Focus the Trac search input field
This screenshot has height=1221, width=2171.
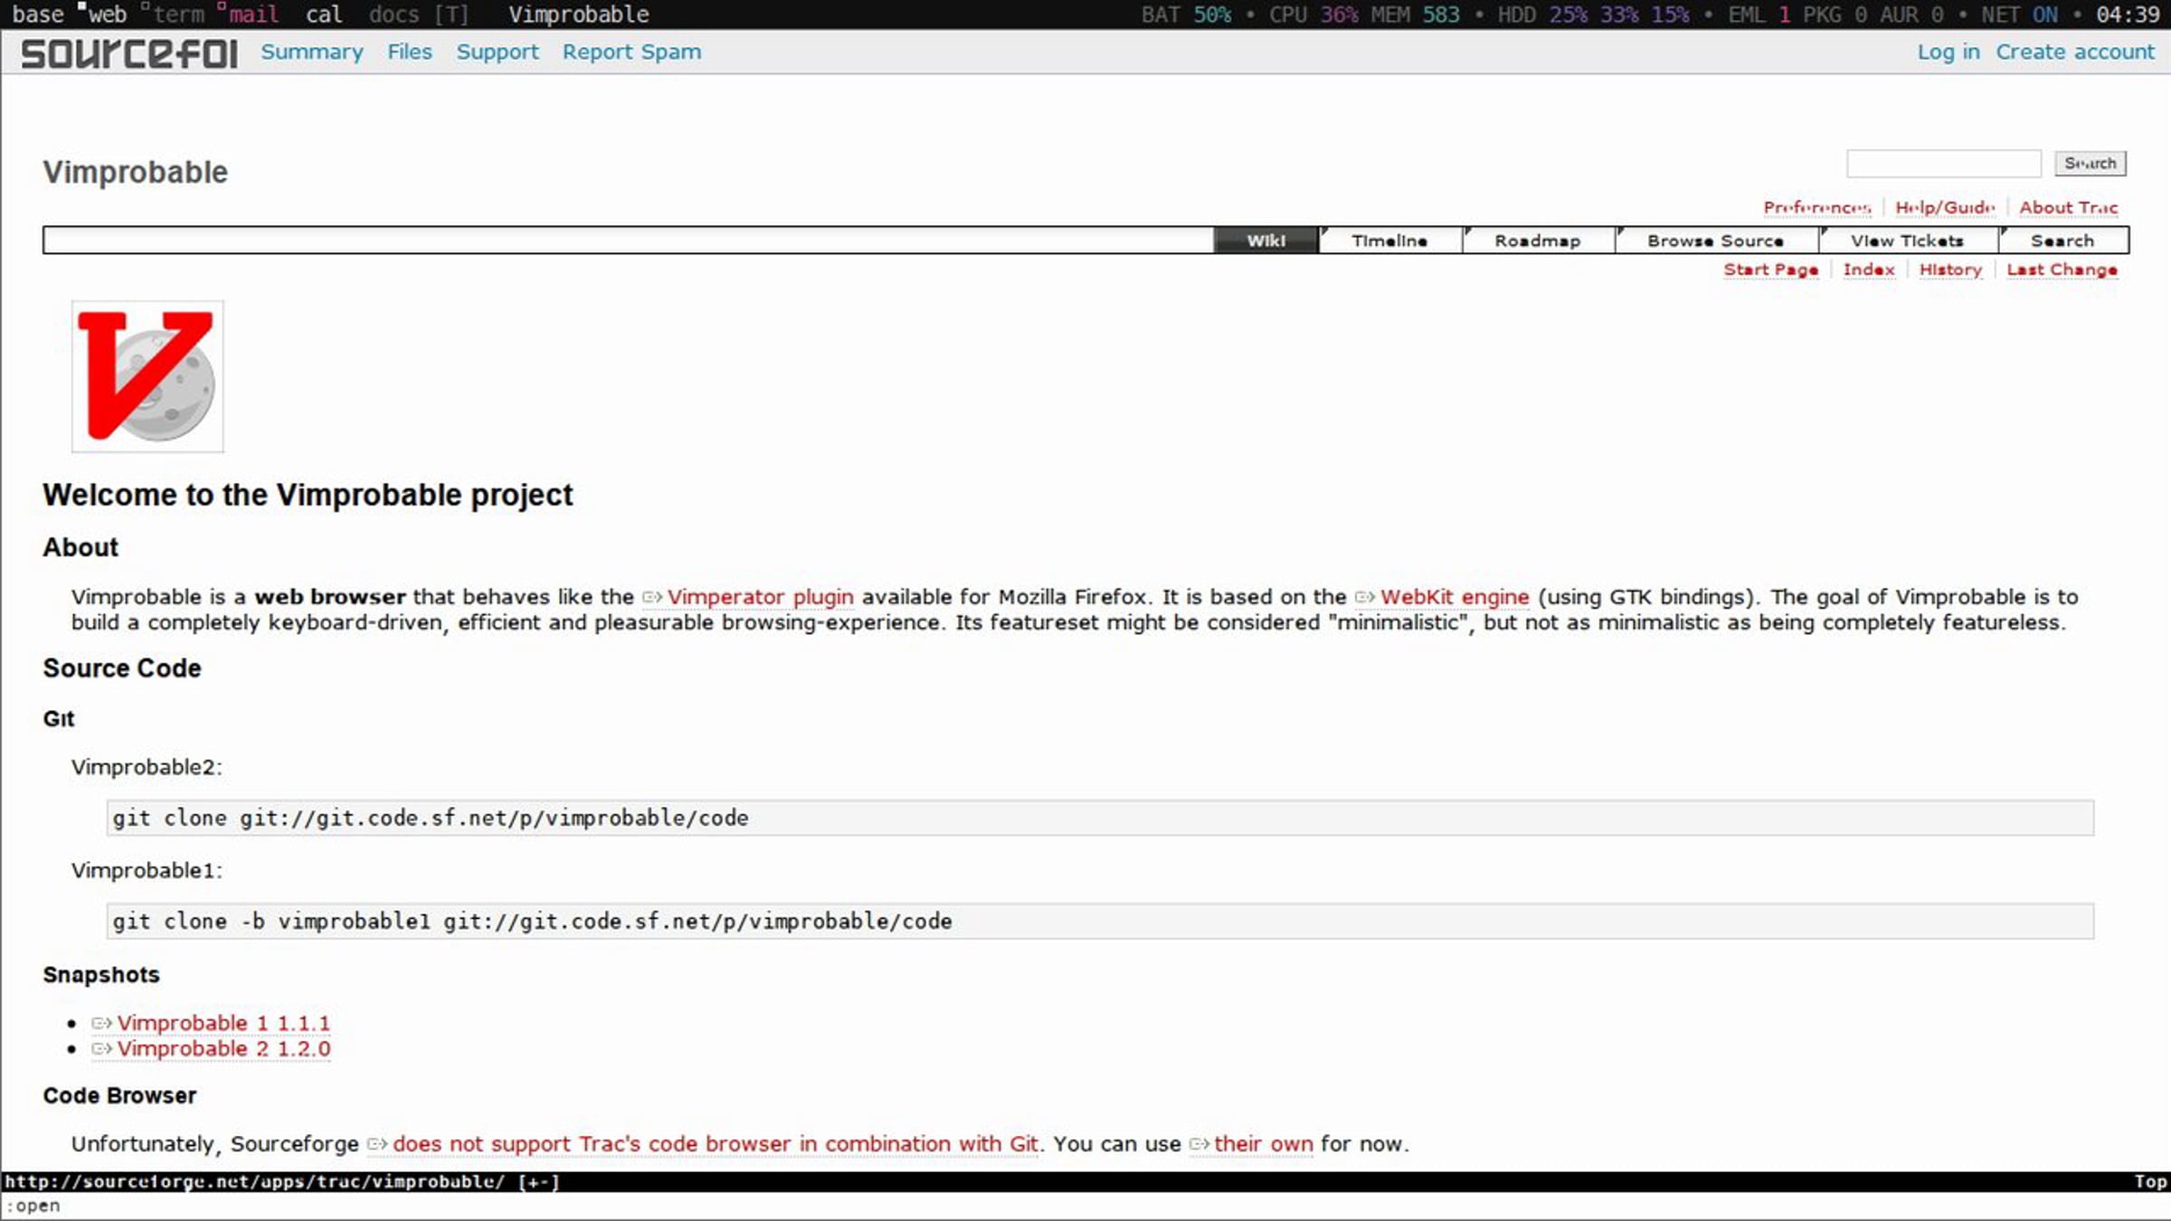pyautogui.click(x=1944, y=164)
